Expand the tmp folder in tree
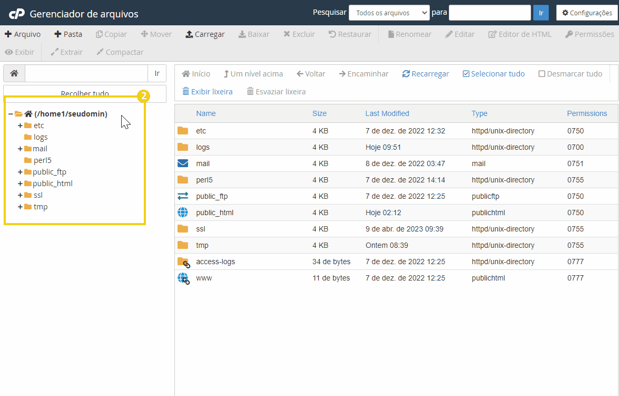Screen dimensions: 619x396 pyautogui.click(x=20, y=207)
